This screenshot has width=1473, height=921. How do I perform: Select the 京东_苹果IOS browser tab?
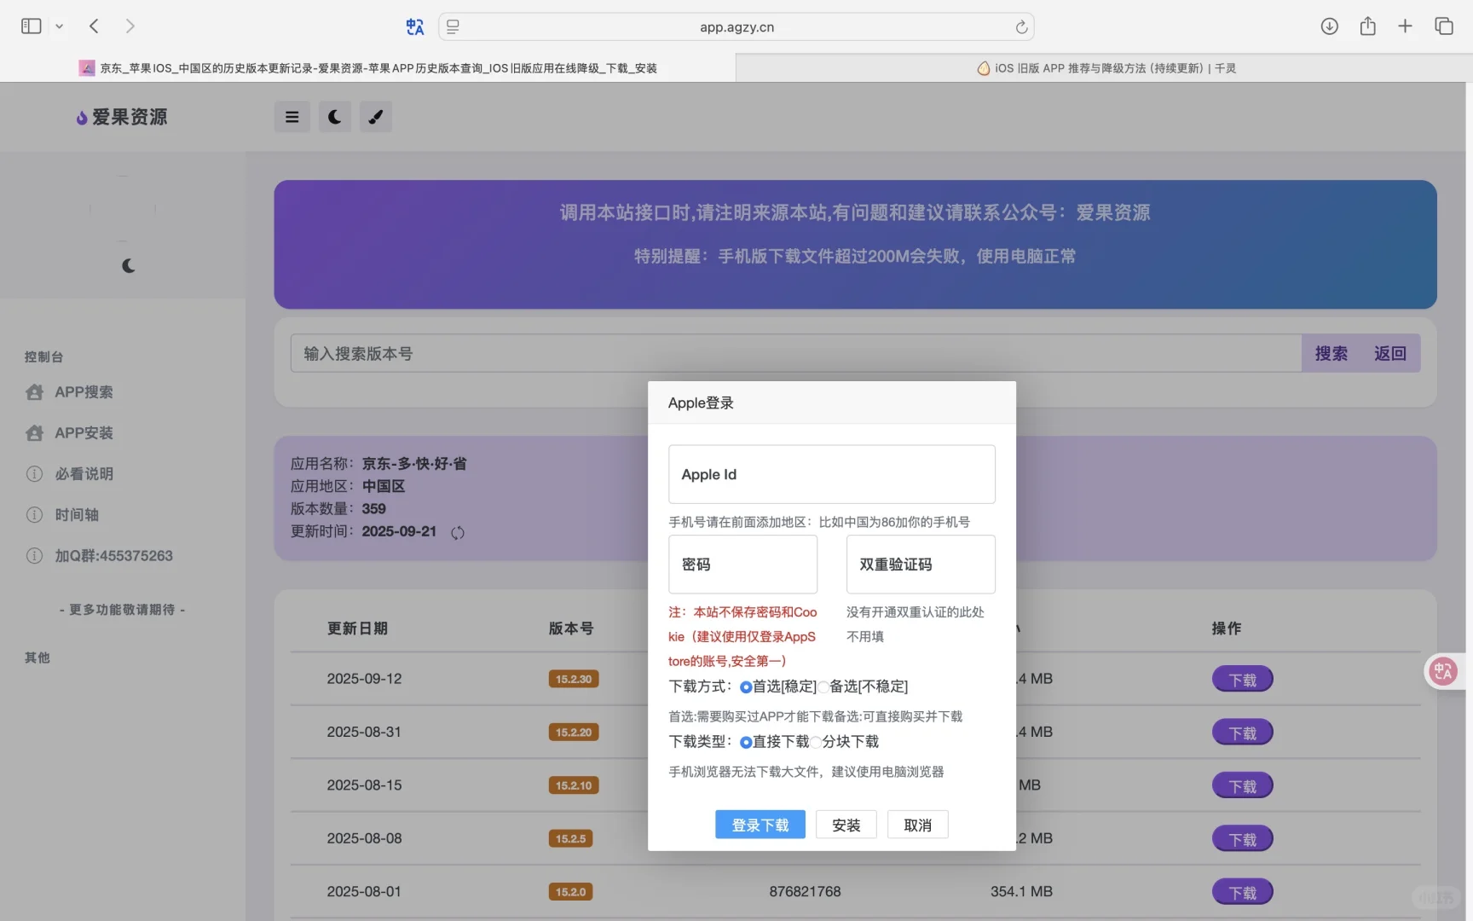(367, 67)
